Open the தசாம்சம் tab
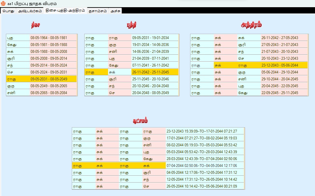Viewport: 315px width, 196px height. pos(98,11)
